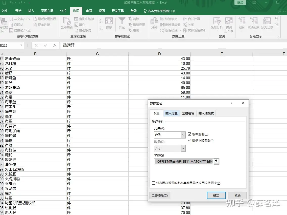Open the 组合 (Group) dropdown
287x215 pixels.
(x=242, y=31)
